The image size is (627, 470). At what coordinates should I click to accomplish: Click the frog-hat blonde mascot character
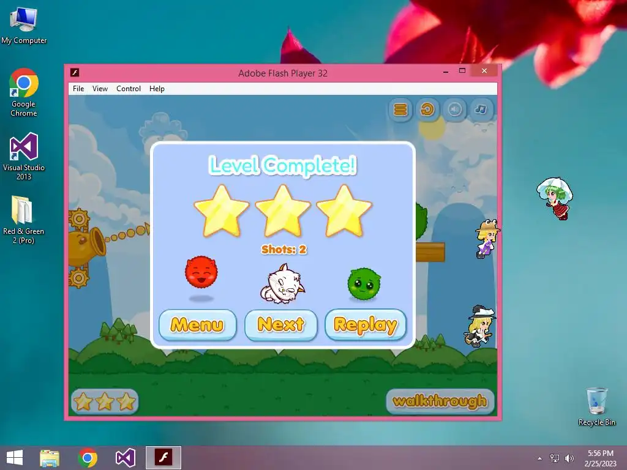pyautogui.click(x=487, y=238)
